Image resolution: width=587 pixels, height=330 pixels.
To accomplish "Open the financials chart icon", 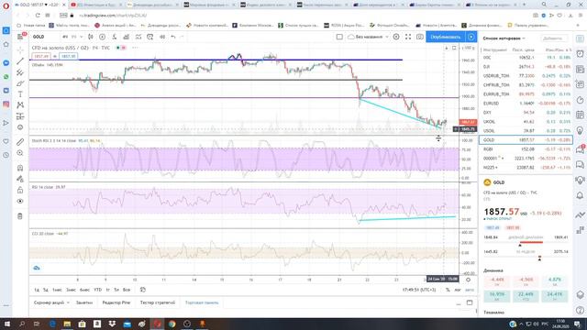I will [127, 37].
